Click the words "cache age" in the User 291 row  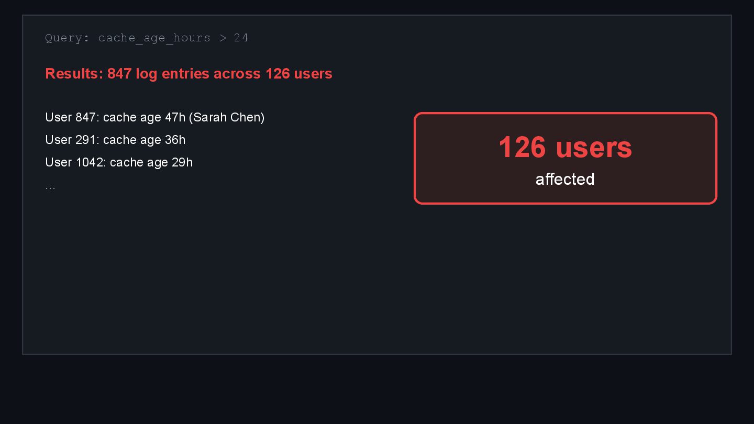[132, 140]
